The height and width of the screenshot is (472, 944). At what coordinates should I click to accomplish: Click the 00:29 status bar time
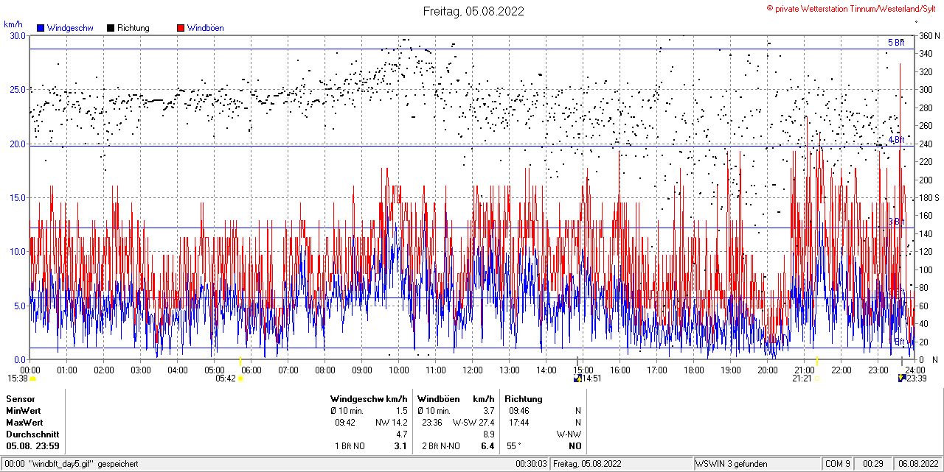tap(874, 464)
